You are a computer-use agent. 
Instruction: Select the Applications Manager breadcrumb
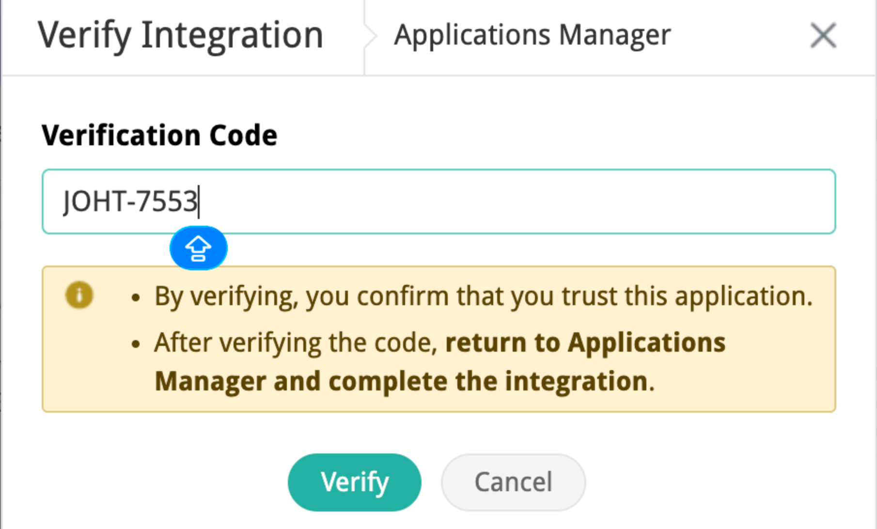click(x=532, y=35)
